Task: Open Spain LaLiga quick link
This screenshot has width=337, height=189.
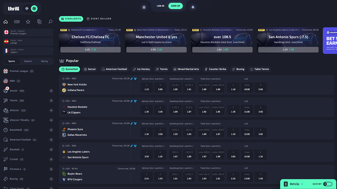Action: (28, 41)
